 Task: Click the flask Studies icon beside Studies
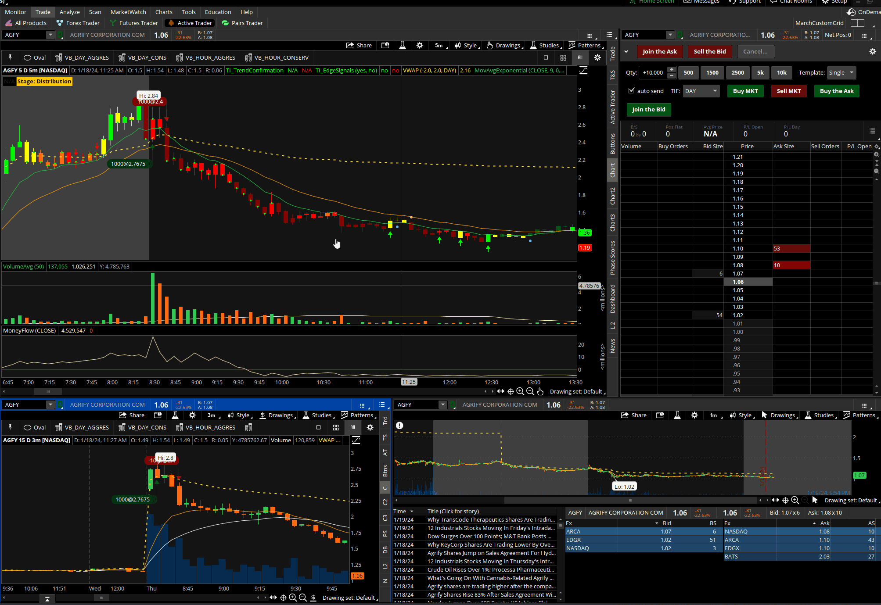(x=533, y=45)
